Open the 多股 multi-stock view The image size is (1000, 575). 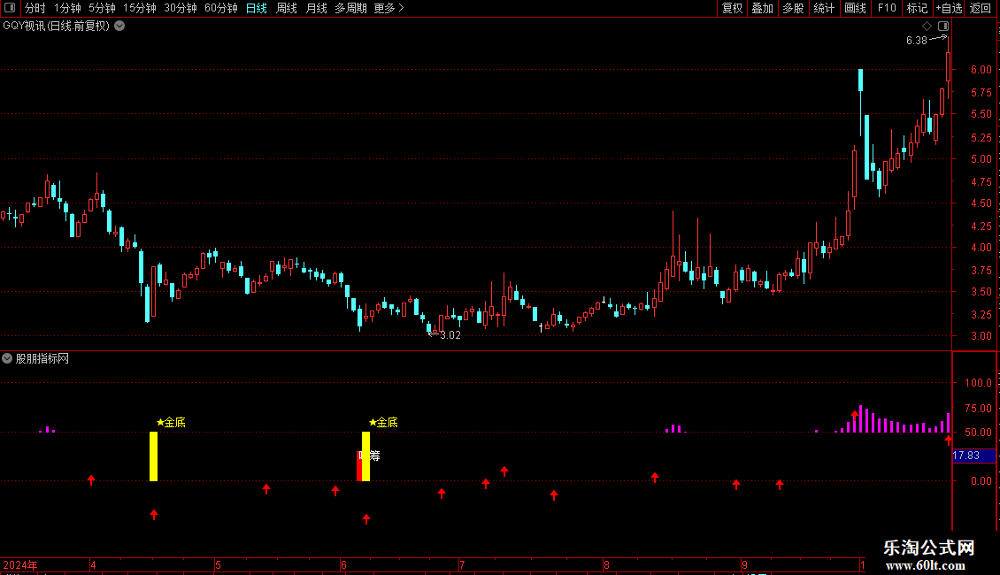794,8
